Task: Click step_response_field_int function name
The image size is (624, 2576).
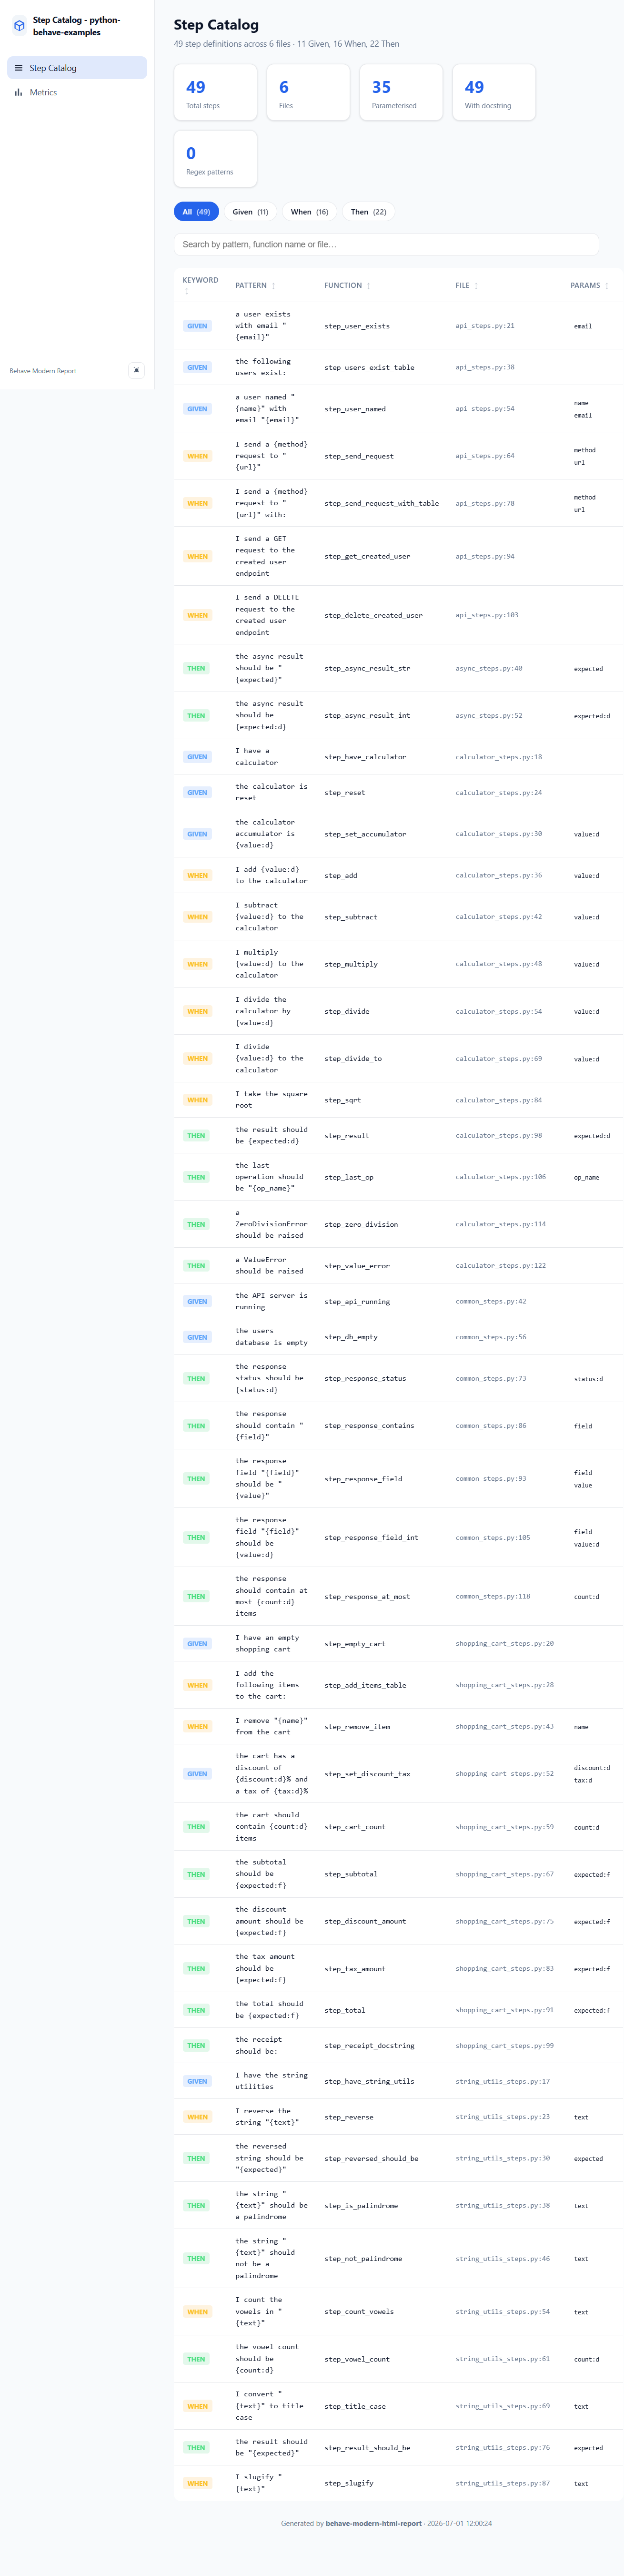Action: tap(371, 1537)
